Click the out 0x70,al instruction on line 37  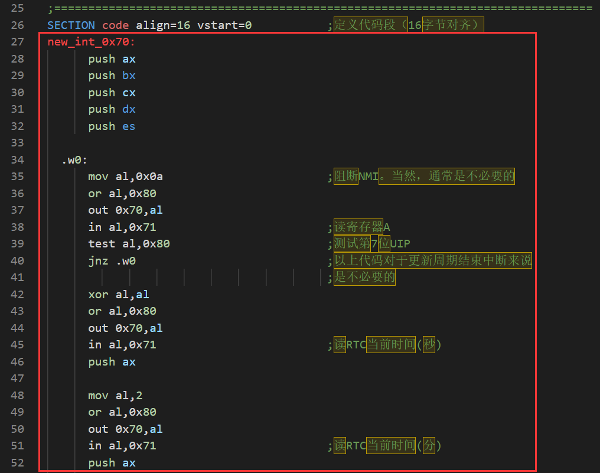(125, 210)
